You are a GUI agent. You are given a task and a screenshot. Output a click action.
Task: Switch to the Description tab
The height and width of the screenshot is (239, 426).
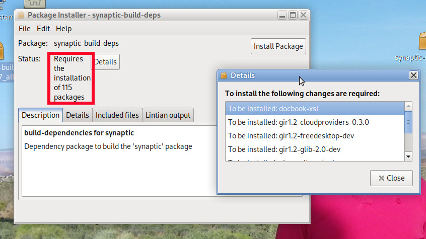[40, 115]
